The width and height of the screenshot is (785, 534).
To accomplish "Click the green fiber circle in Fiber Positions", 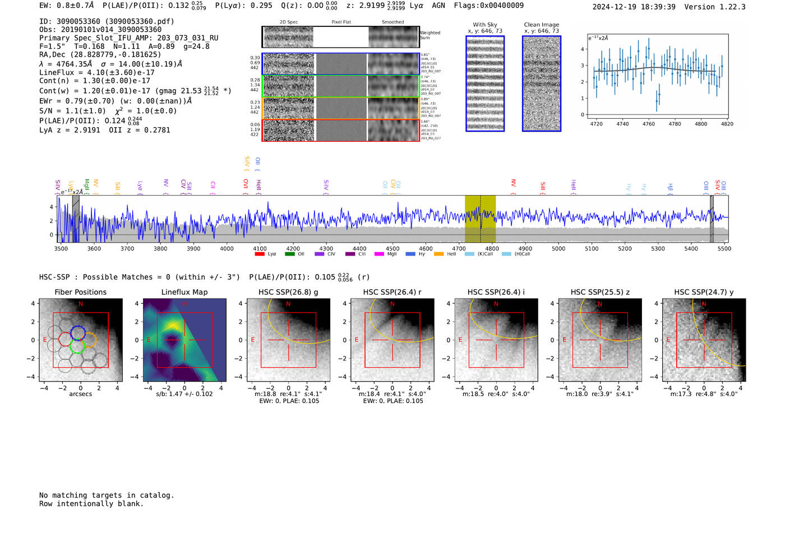I will pyautogui.click(x=77, y=346).
